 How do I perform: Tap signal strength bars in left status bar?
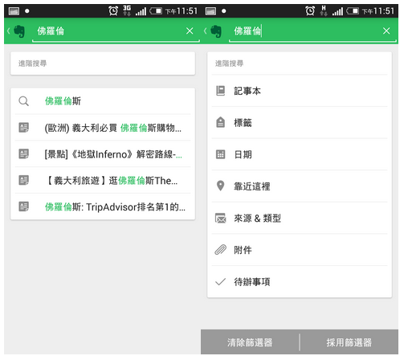(141, 11)
